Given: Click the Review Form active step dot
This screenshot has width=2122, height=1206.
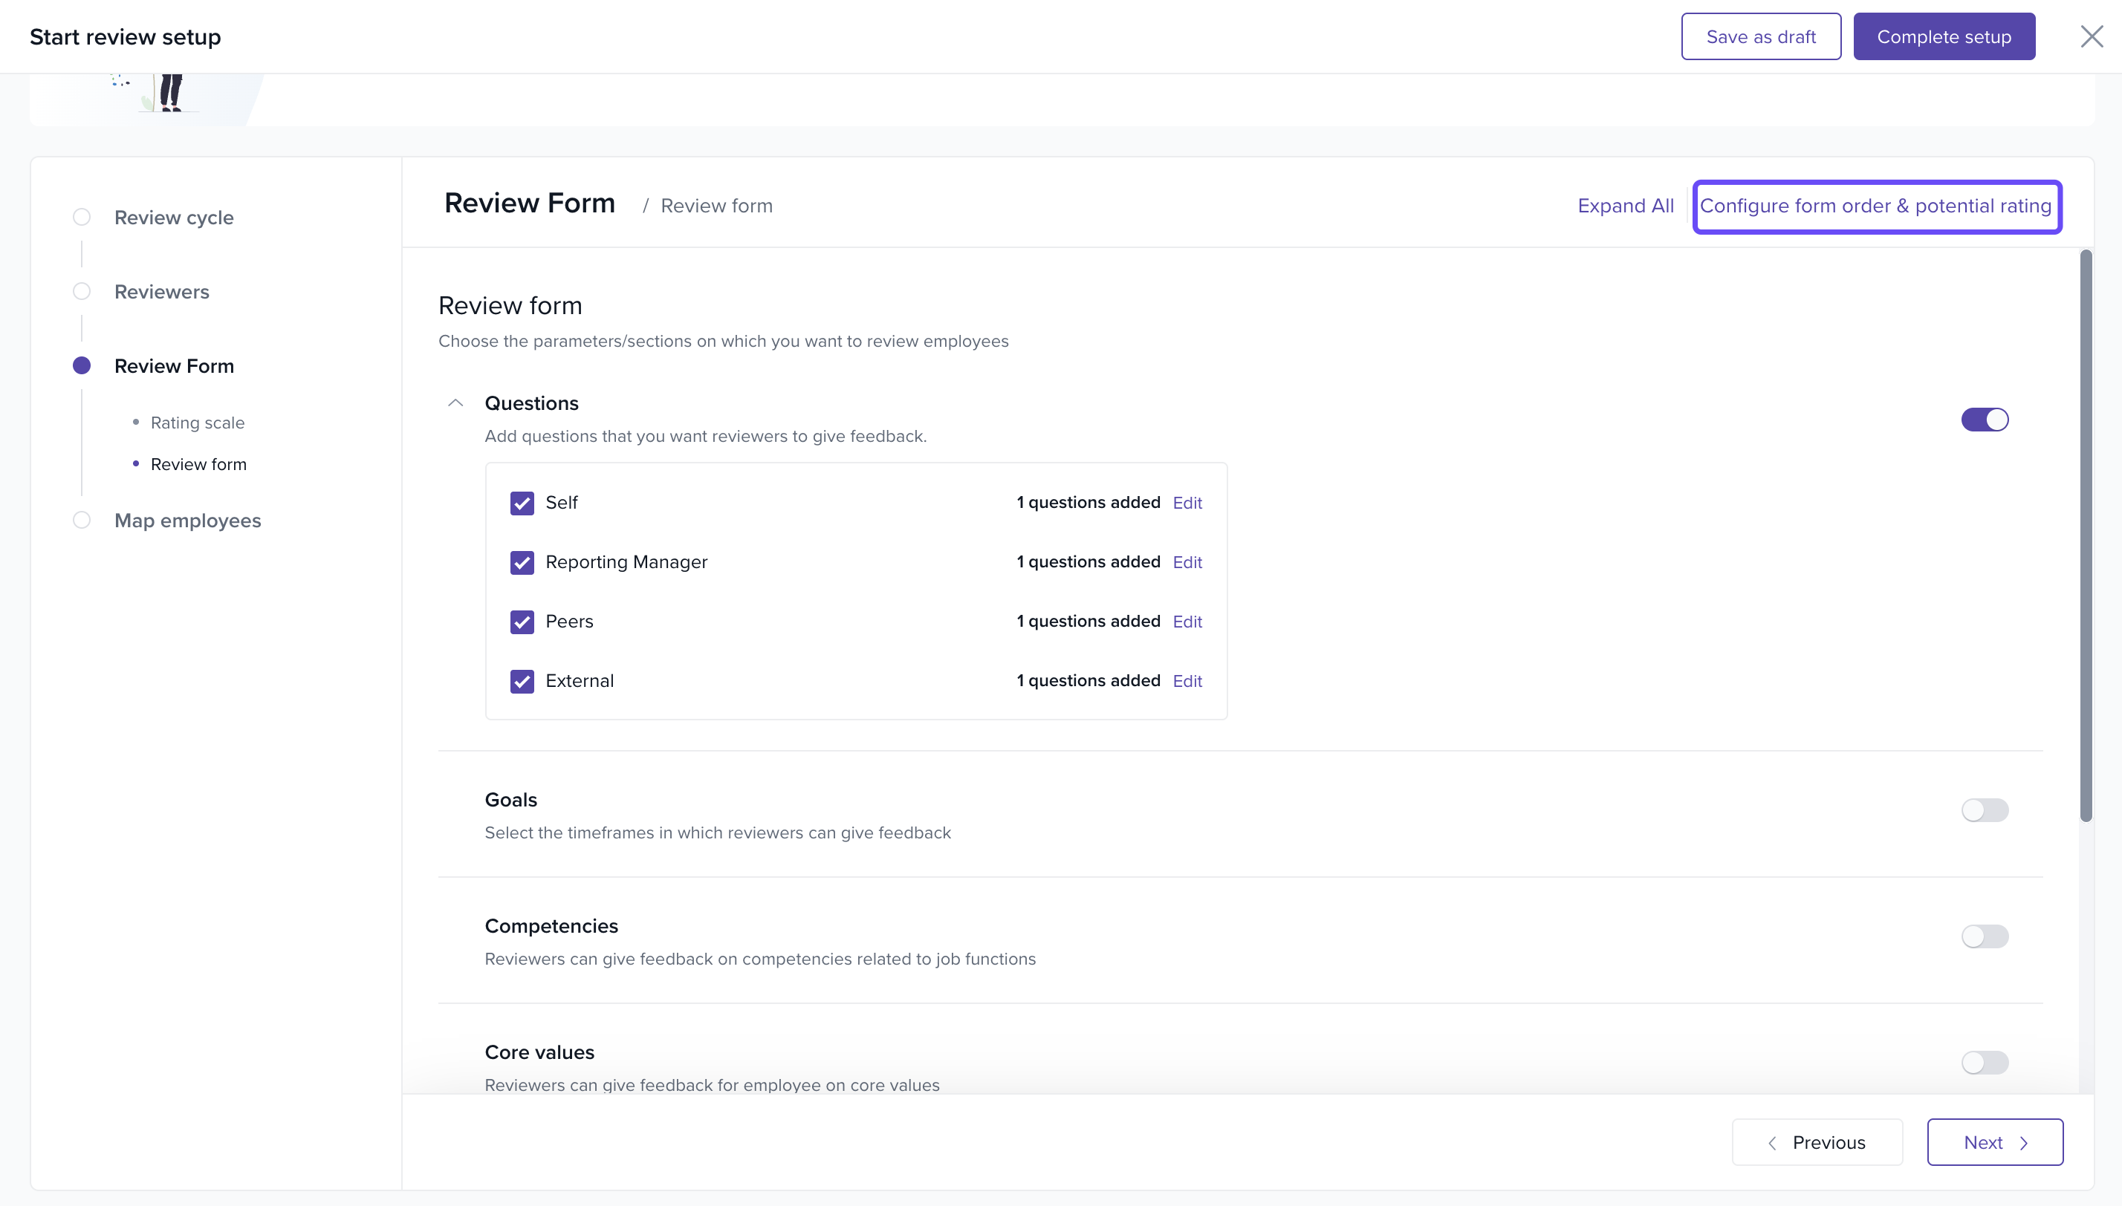Looking at the screenshot, I should click(x=81, y=365).
